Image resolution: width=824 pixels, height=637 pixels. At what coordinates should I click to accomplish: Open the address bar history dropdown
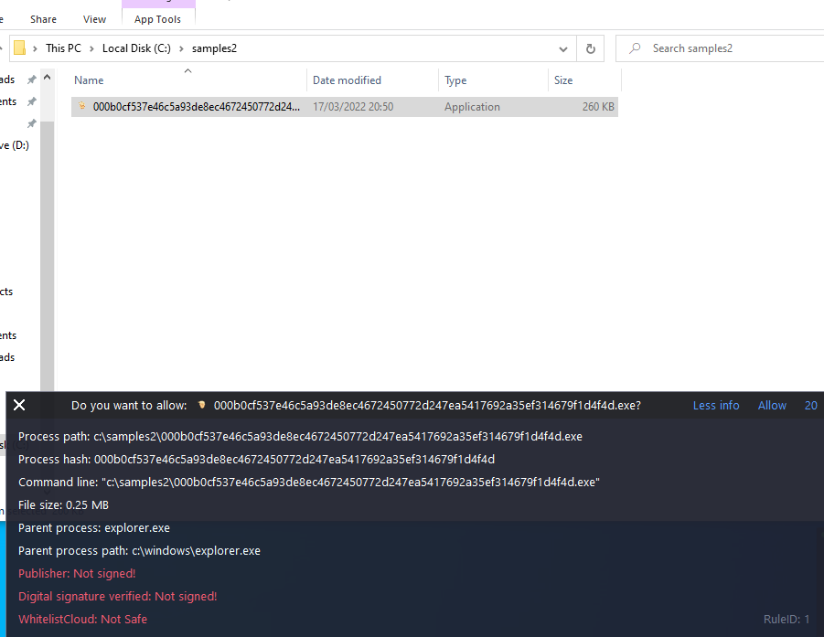point(564,48)
